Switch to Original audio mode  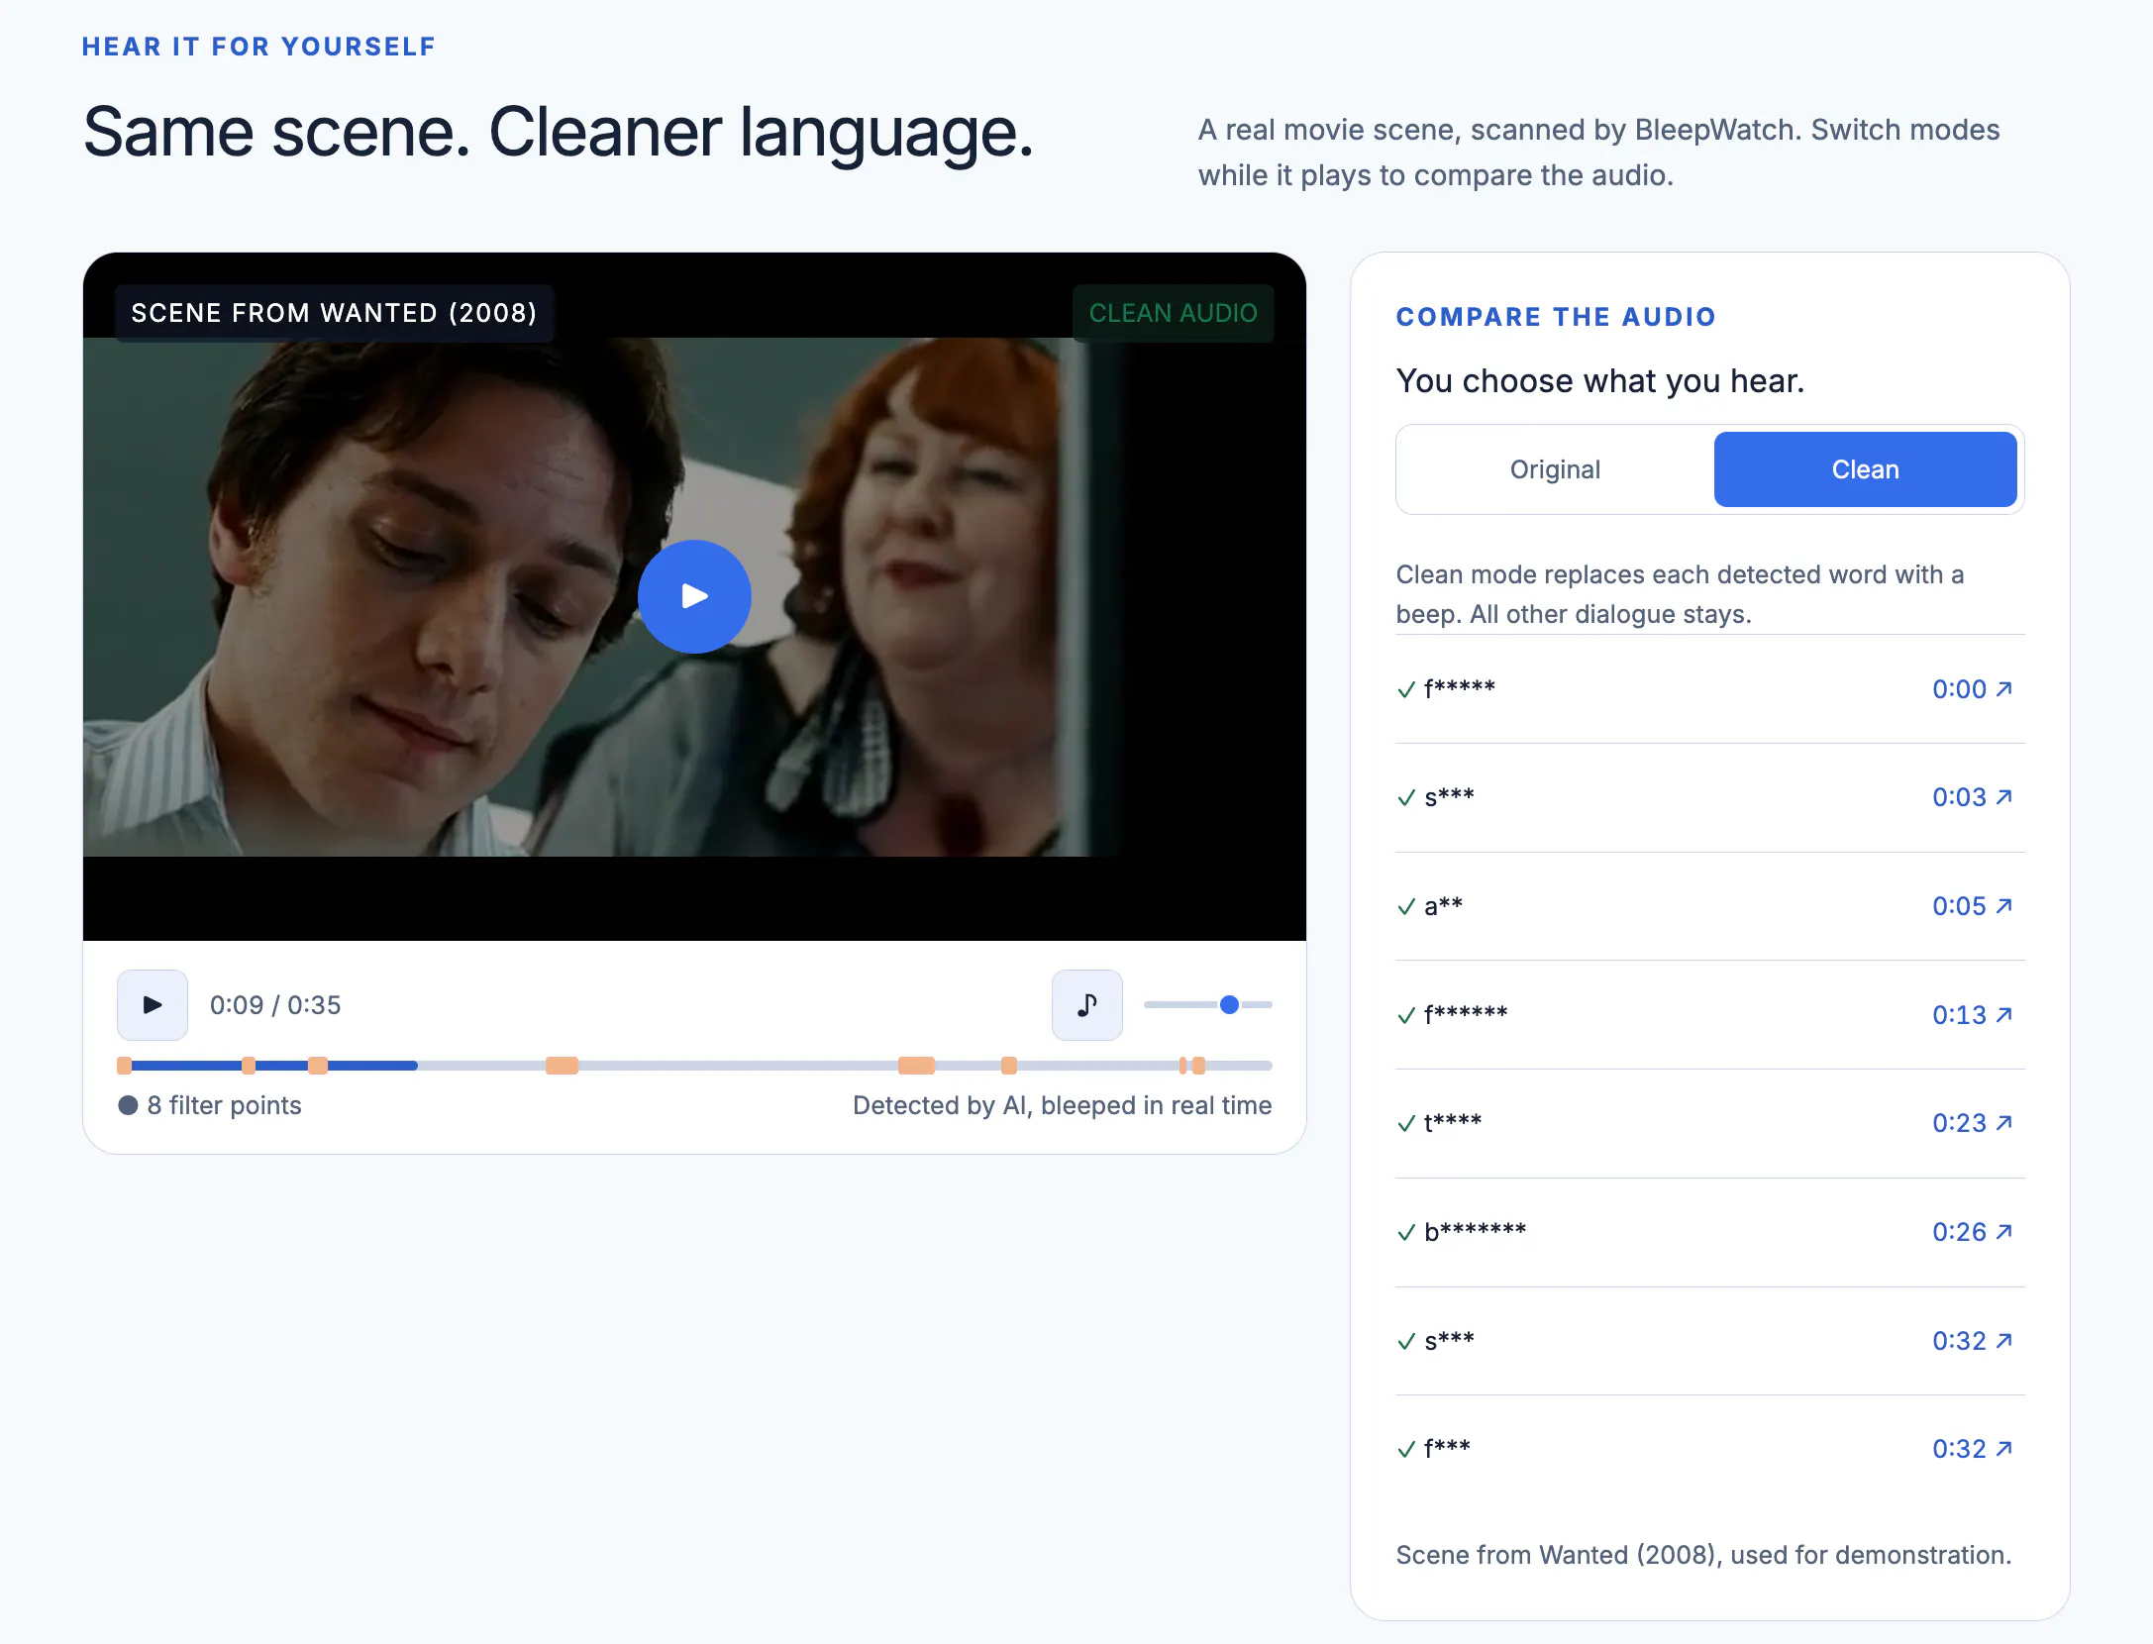(1555, 469)
